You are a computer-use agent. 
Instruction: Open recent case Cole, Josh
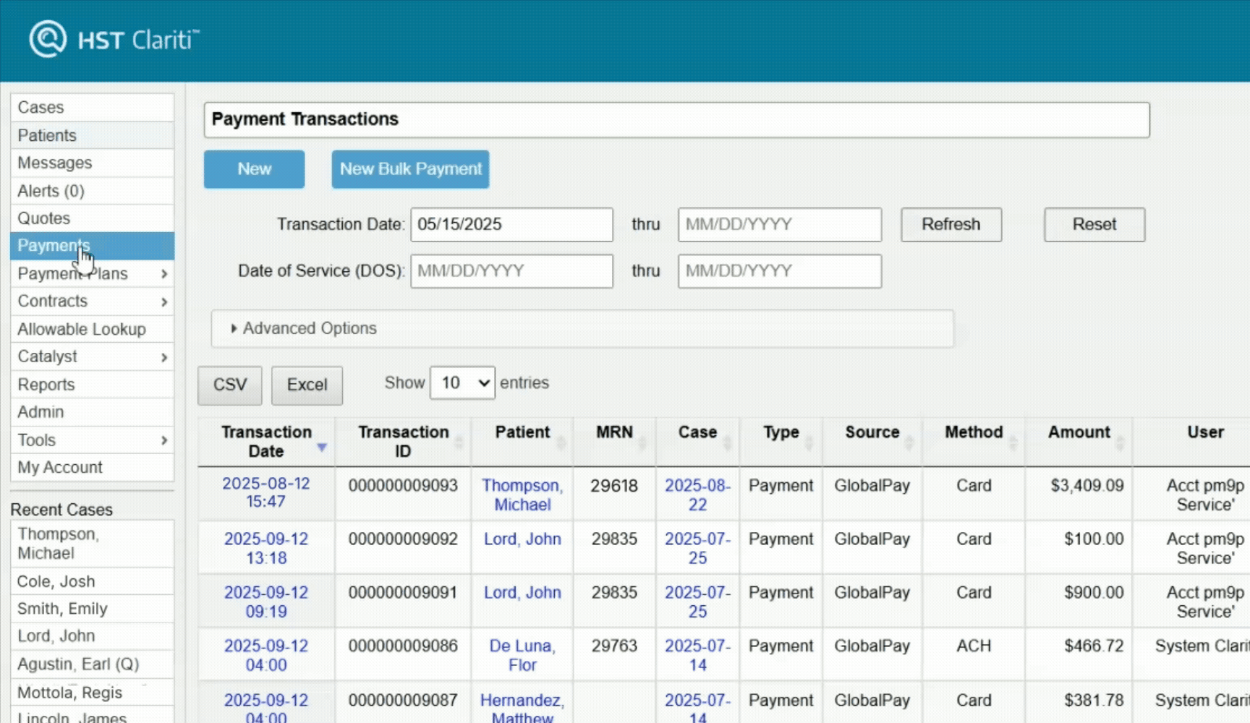(92, 581)
